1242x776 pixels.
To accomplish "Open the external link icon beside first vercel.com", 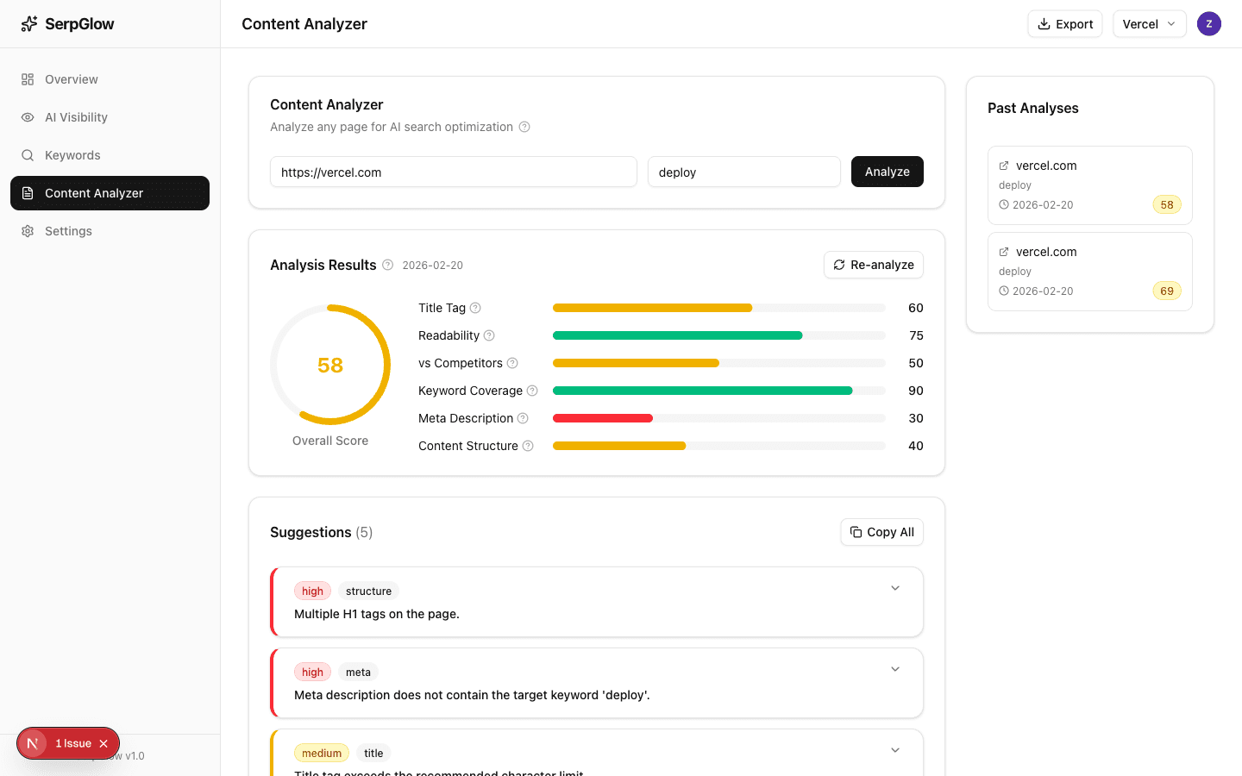I will pos(1003,165).
